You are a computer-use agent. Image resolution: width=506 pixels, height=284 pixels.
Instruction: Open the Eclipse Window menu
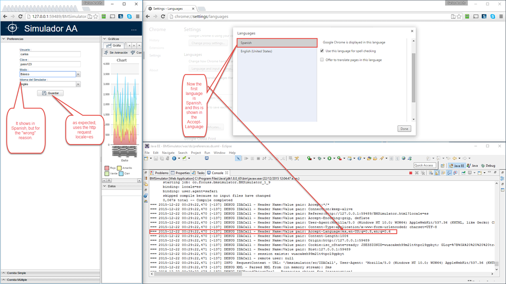click(x=219, y=153)
